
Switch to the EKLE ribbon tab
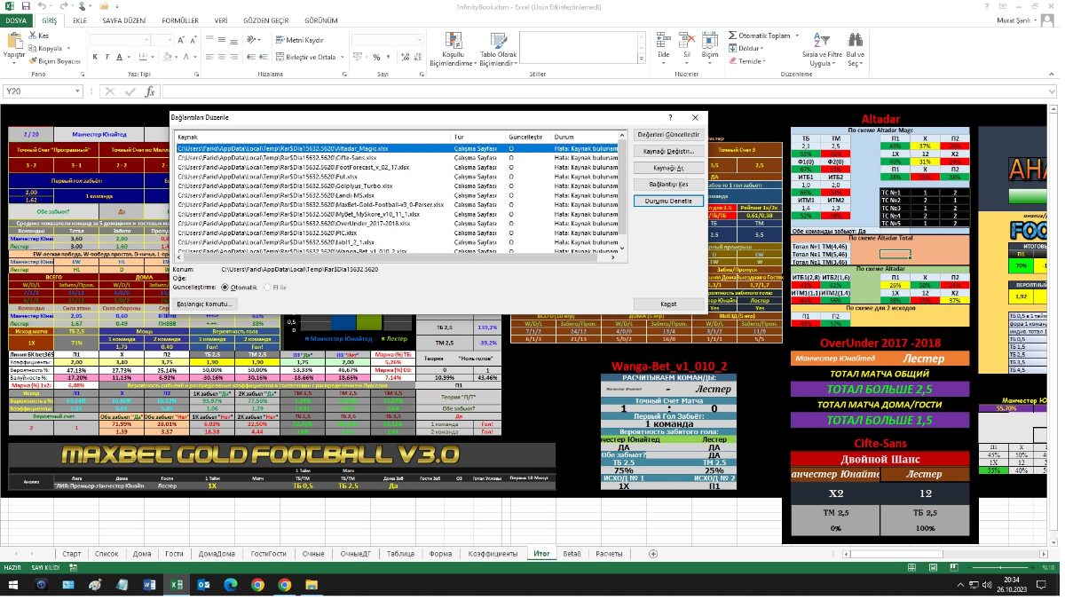(x=80, y=19)
